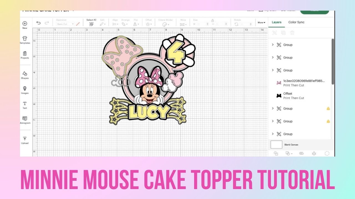
Task: Expand the bottommost visible Group layer
Action: [273, 134]
